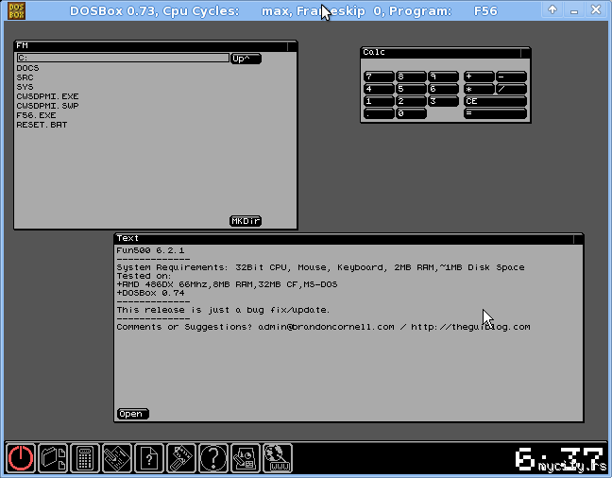Launch the WWW globe browser icon

pyautogui.click(x=278, y=458)
